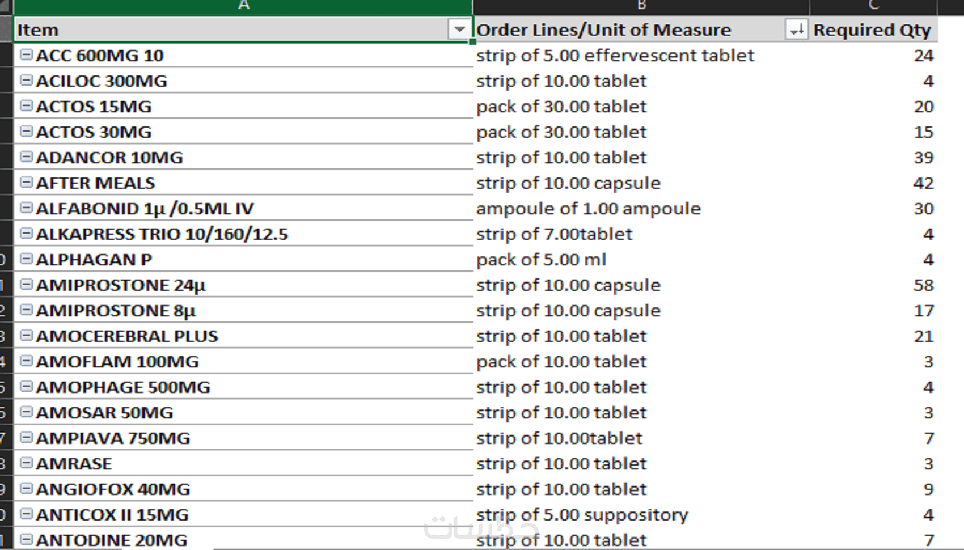
Task: Select the quantity 58 cell
Action: coord(923,285)
